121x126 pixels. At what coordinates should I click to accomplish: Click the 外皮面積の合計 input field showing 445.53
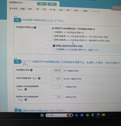pos(57,71)
